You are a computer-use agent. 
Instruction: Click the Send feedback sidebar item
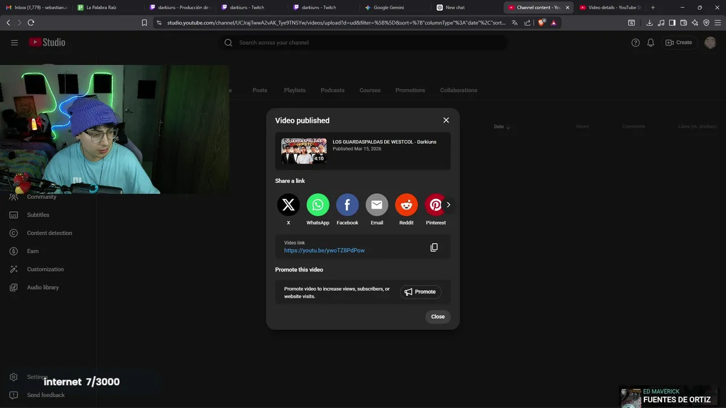(x=45, y=395)
